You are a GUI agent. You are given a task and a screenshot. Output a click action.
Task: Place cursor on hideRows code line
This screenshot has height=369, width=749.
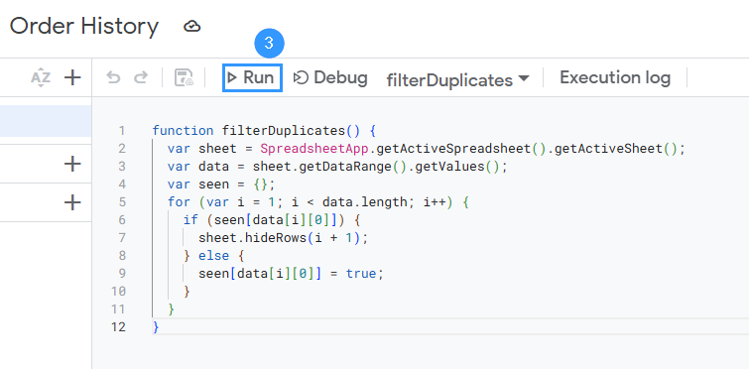[x=284, y=238]
